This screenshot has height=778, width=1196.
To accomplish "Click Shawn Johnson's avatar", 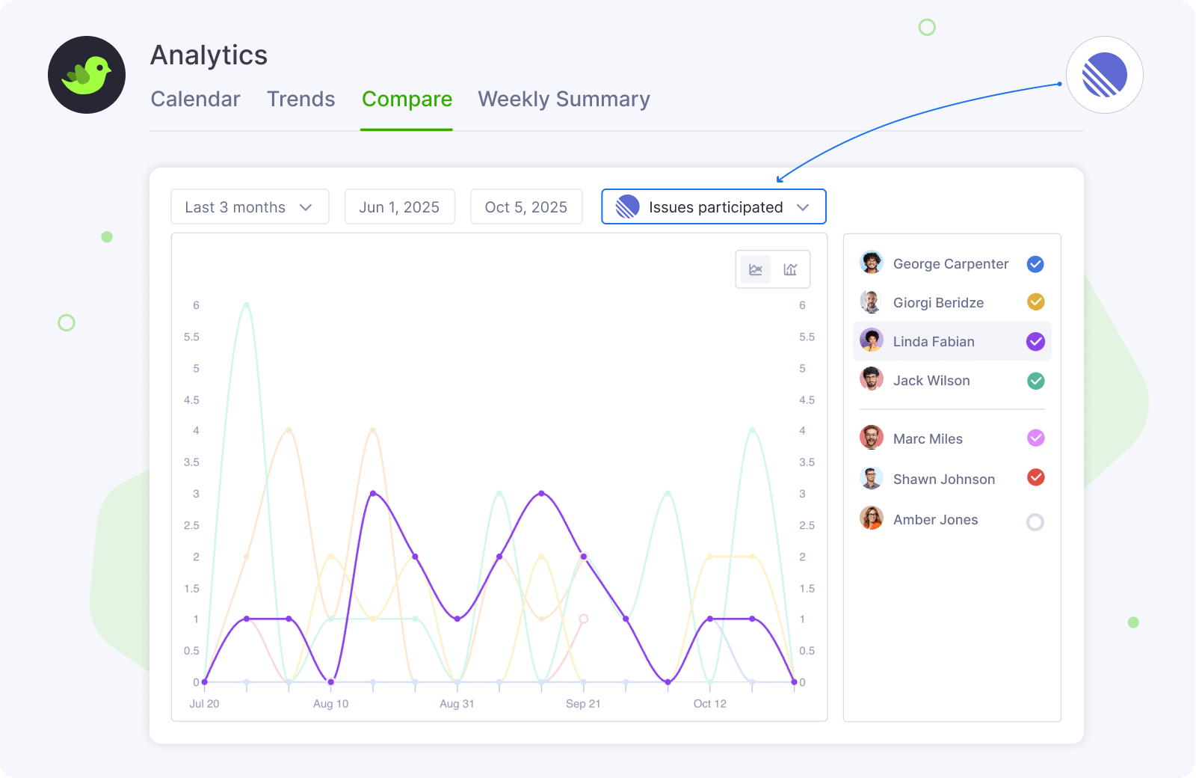I will click(871, 478).
